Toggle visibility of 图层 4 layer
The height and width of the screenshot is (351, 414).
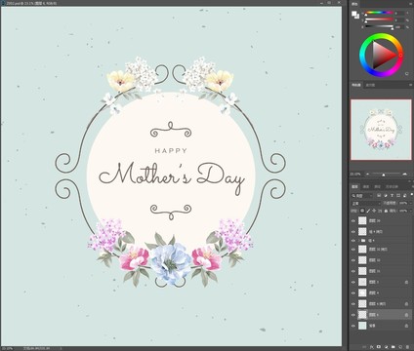(353, 292)
